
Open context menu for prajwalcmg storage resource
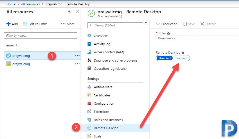pos(77,64)
